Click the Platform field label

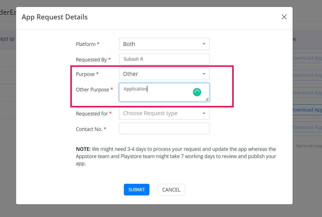click(x=86, y=44)
